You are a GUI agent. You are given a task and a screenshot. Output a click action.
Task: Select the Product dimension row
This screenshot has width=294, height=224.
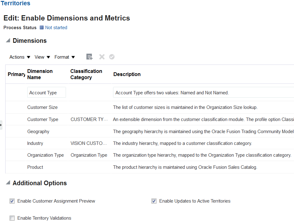(35, 167)
